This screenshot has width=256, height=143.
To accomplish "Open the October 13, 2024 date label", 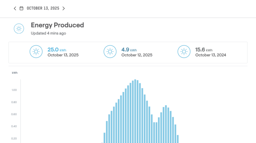I will click(x=211, y=55).
